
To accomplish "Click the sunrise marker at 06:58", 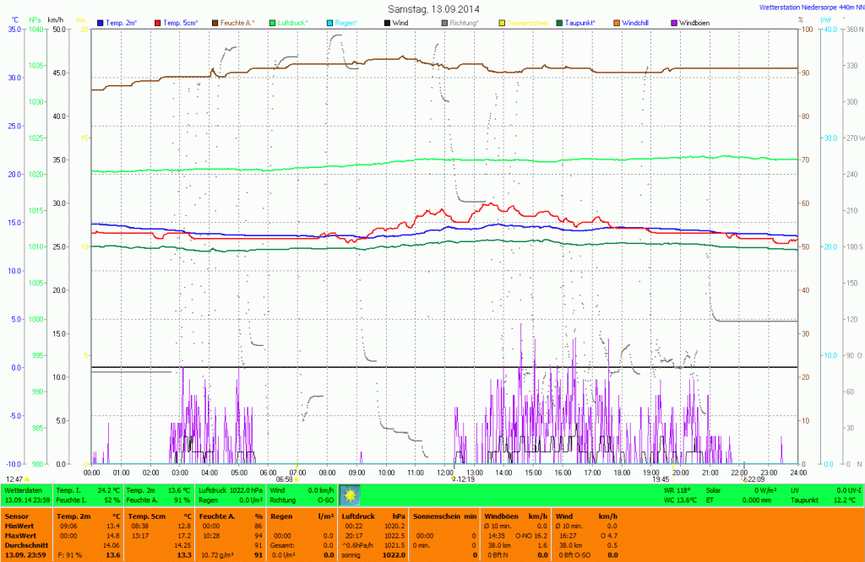I will click(x=296, y=479).
